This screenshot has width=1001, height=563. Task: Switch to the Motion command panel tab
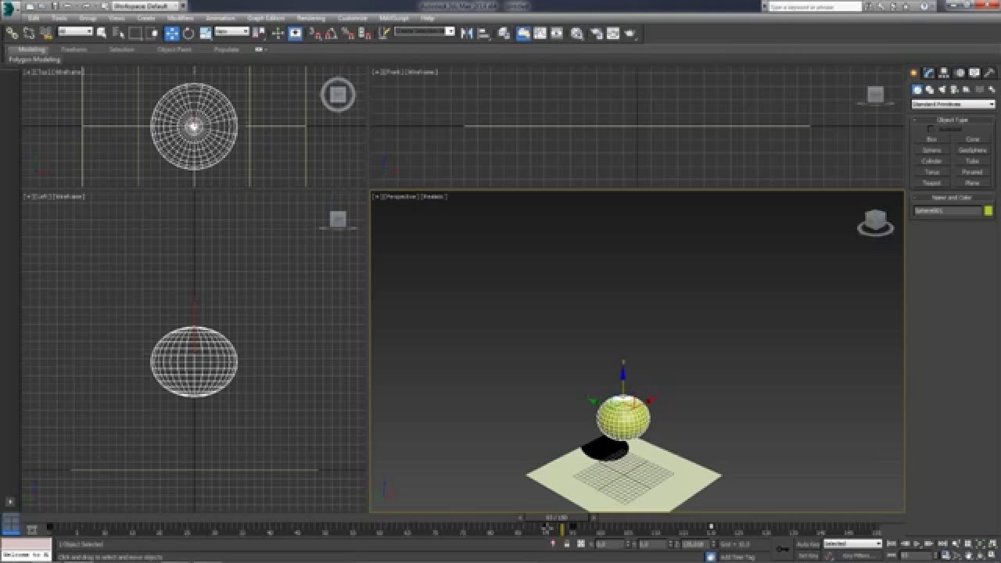coord(960,73)
